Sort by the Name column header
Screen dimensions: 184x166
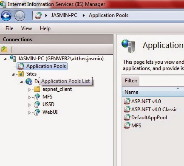[x=153, y=92]
